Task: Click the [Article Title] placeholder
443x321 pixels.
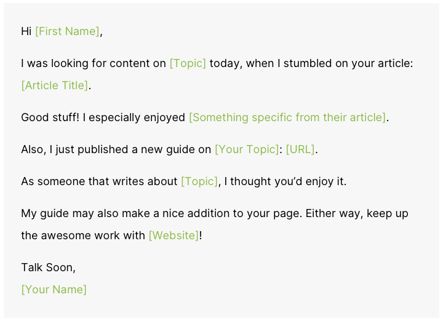Action: point(55,85)
